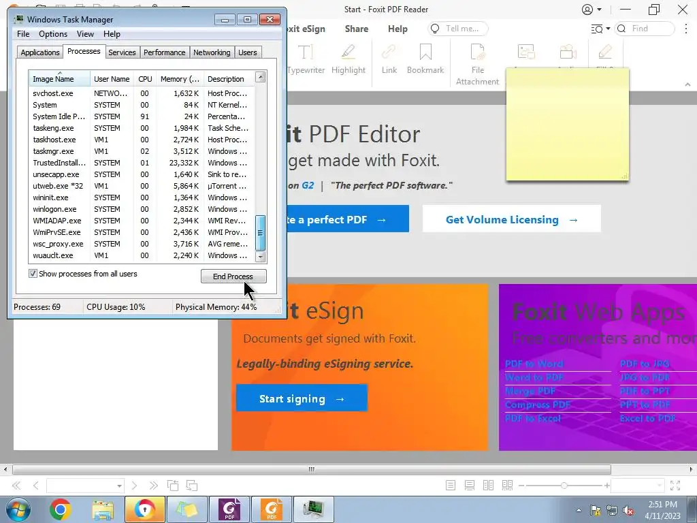Select the Typewriter tool in Foxit
Screen dimensions: 697x523
(x=306, y=59)
